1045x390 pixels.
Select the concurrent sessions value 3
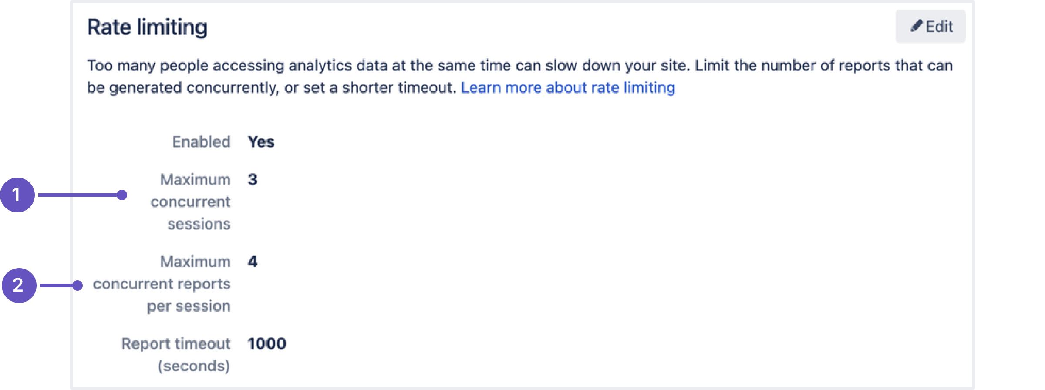(x=253, y=179)
